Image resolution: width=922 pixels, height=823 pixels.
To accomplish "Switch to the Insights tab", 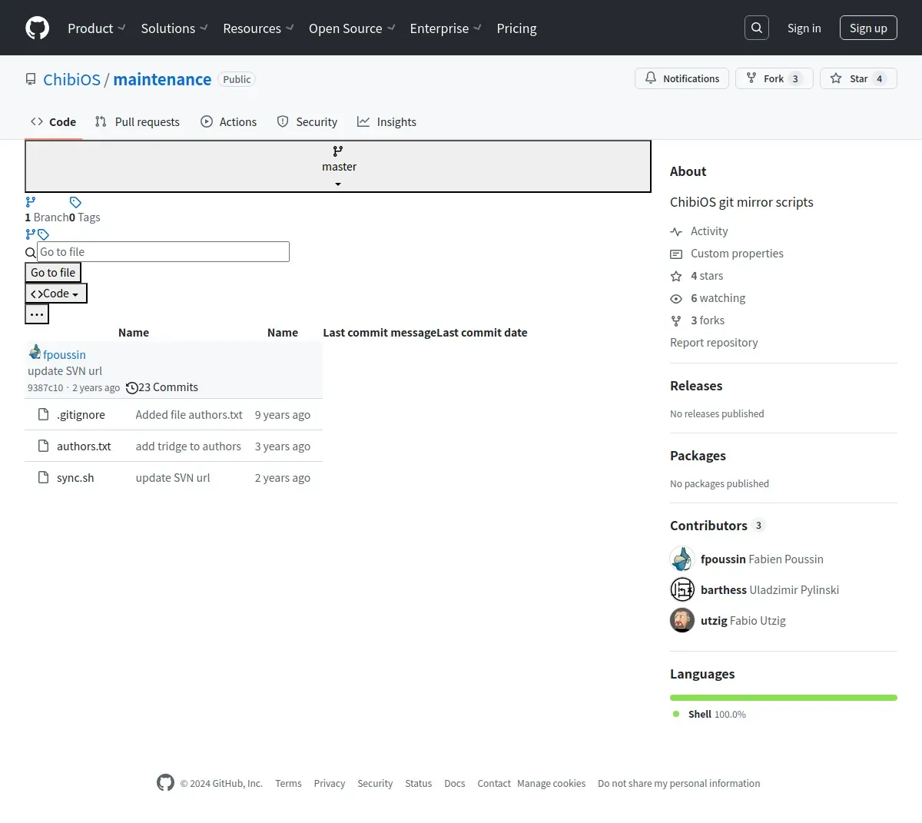I will (x=386, y=121).
